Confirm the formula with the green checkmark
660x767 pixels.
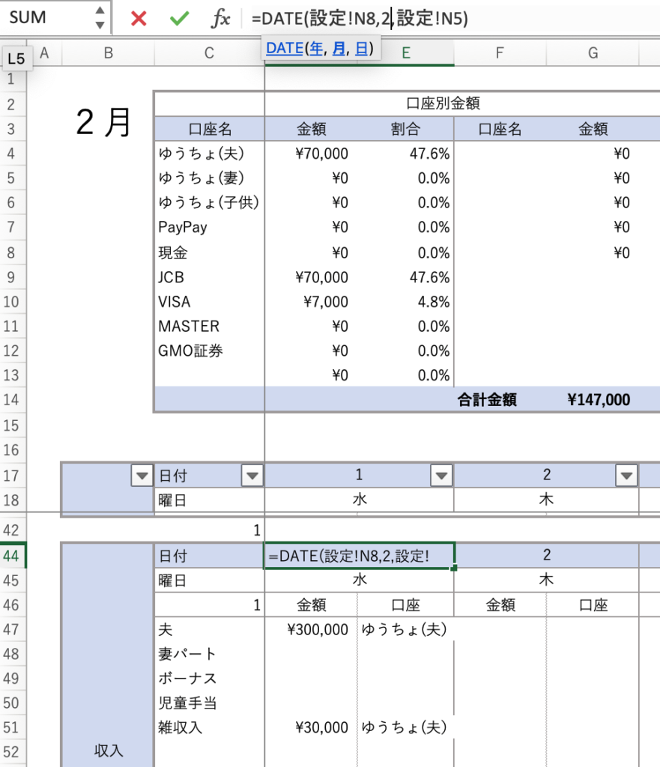179,19
